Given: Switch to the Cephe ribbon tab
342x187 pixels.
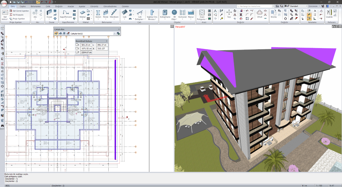Looking at the screenshot, I should tap(23, 6).
